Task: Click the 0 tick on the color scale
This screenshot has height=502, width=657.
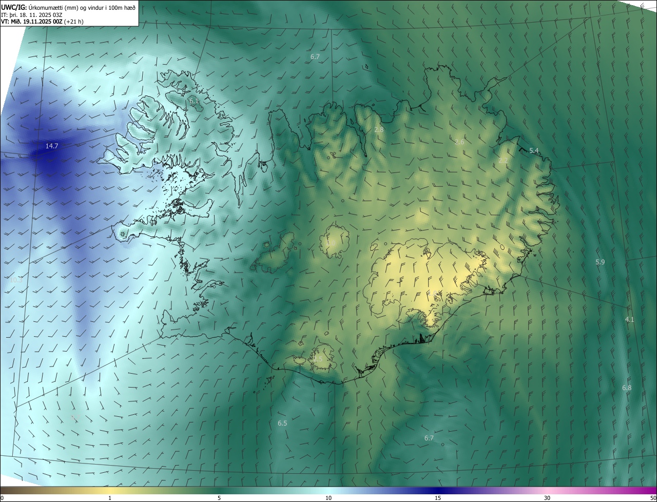Action: pyautogui.click(x=2, y=498)
